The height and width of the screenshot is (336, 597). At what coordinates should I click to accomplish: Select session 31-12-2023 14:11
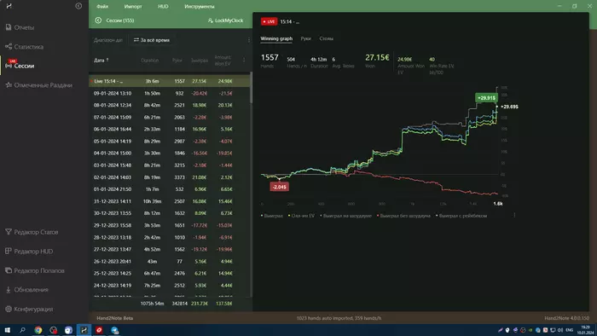(x=170, y=201)
